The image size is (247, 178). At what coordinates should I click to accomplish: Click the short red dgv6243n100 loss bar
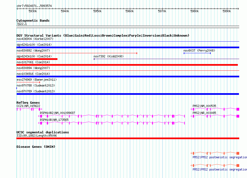(37, 59)
